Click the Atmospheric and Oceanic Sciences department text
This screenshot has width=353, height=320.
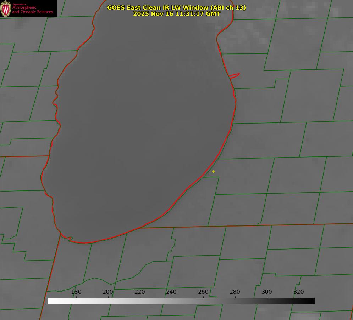coord(32,9)
